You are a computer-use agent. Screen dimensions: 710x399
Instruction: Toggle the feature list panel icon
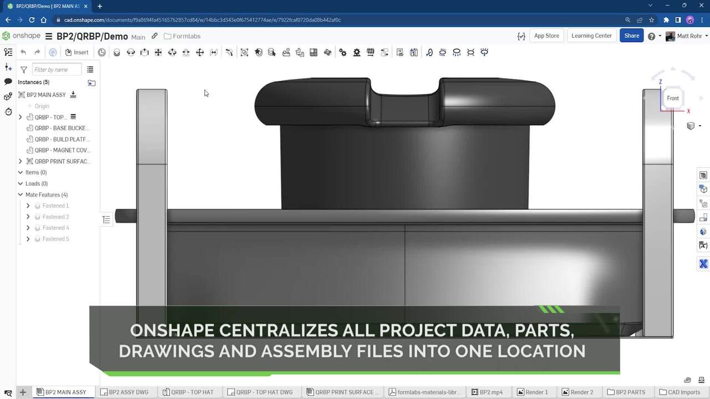pos(8,52)
